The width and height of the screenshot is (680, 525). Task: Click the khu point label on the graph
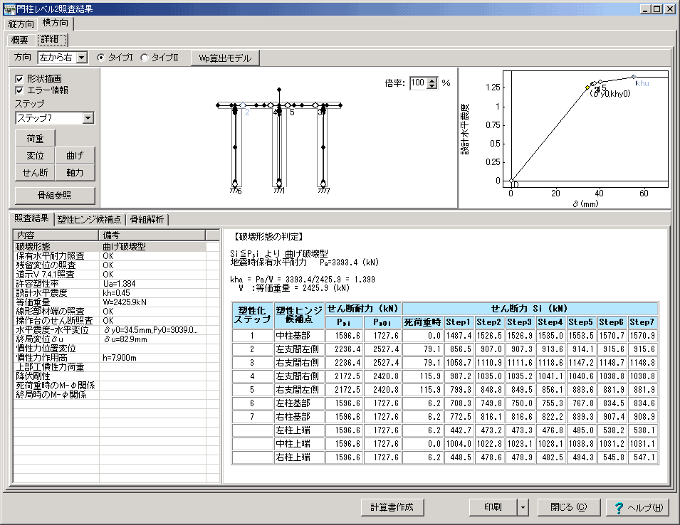(642, 83)
